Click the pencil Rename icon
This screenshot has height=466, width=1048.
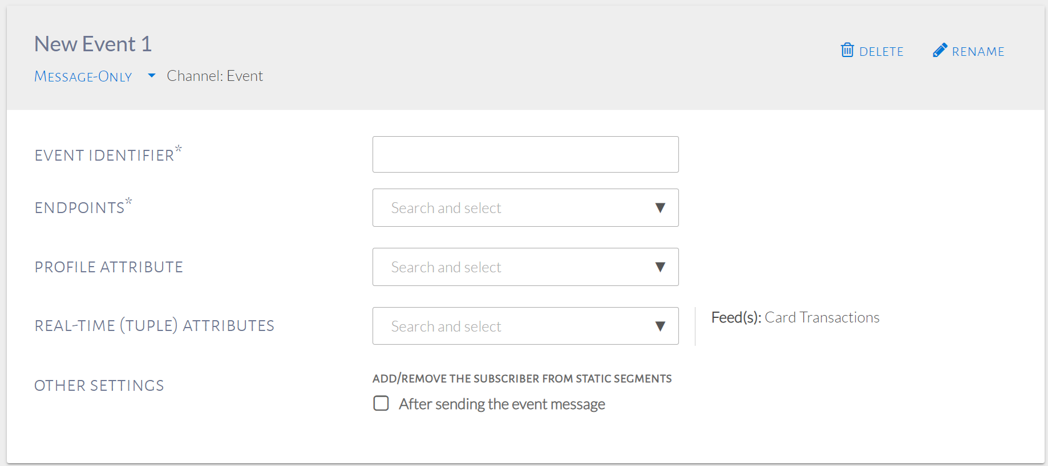point(940,51)
